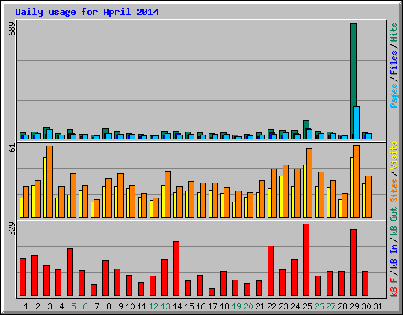Select the yellow Visits bar for day 3
This screenshot has height=315, width=403.
click(x=45, y=187)
